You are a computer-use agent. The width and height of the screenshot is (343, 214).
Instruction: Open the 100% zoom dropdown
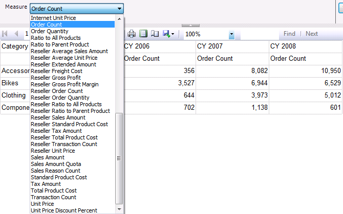click(x=231, y=34)
